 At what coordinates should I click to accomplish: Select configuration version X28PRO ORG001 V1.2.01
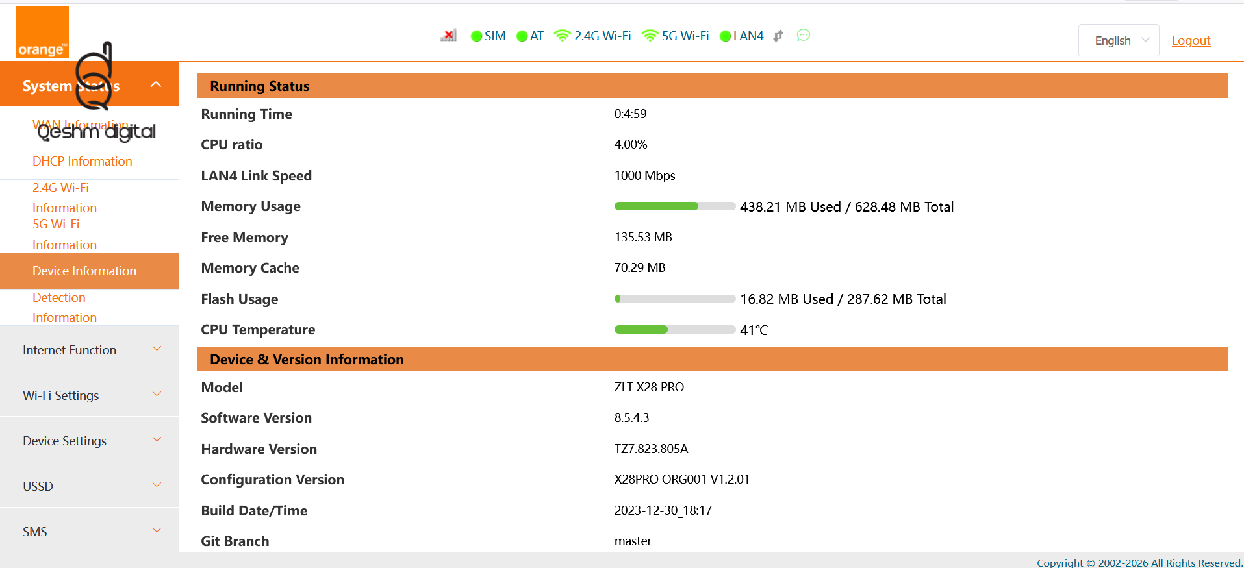682,479
